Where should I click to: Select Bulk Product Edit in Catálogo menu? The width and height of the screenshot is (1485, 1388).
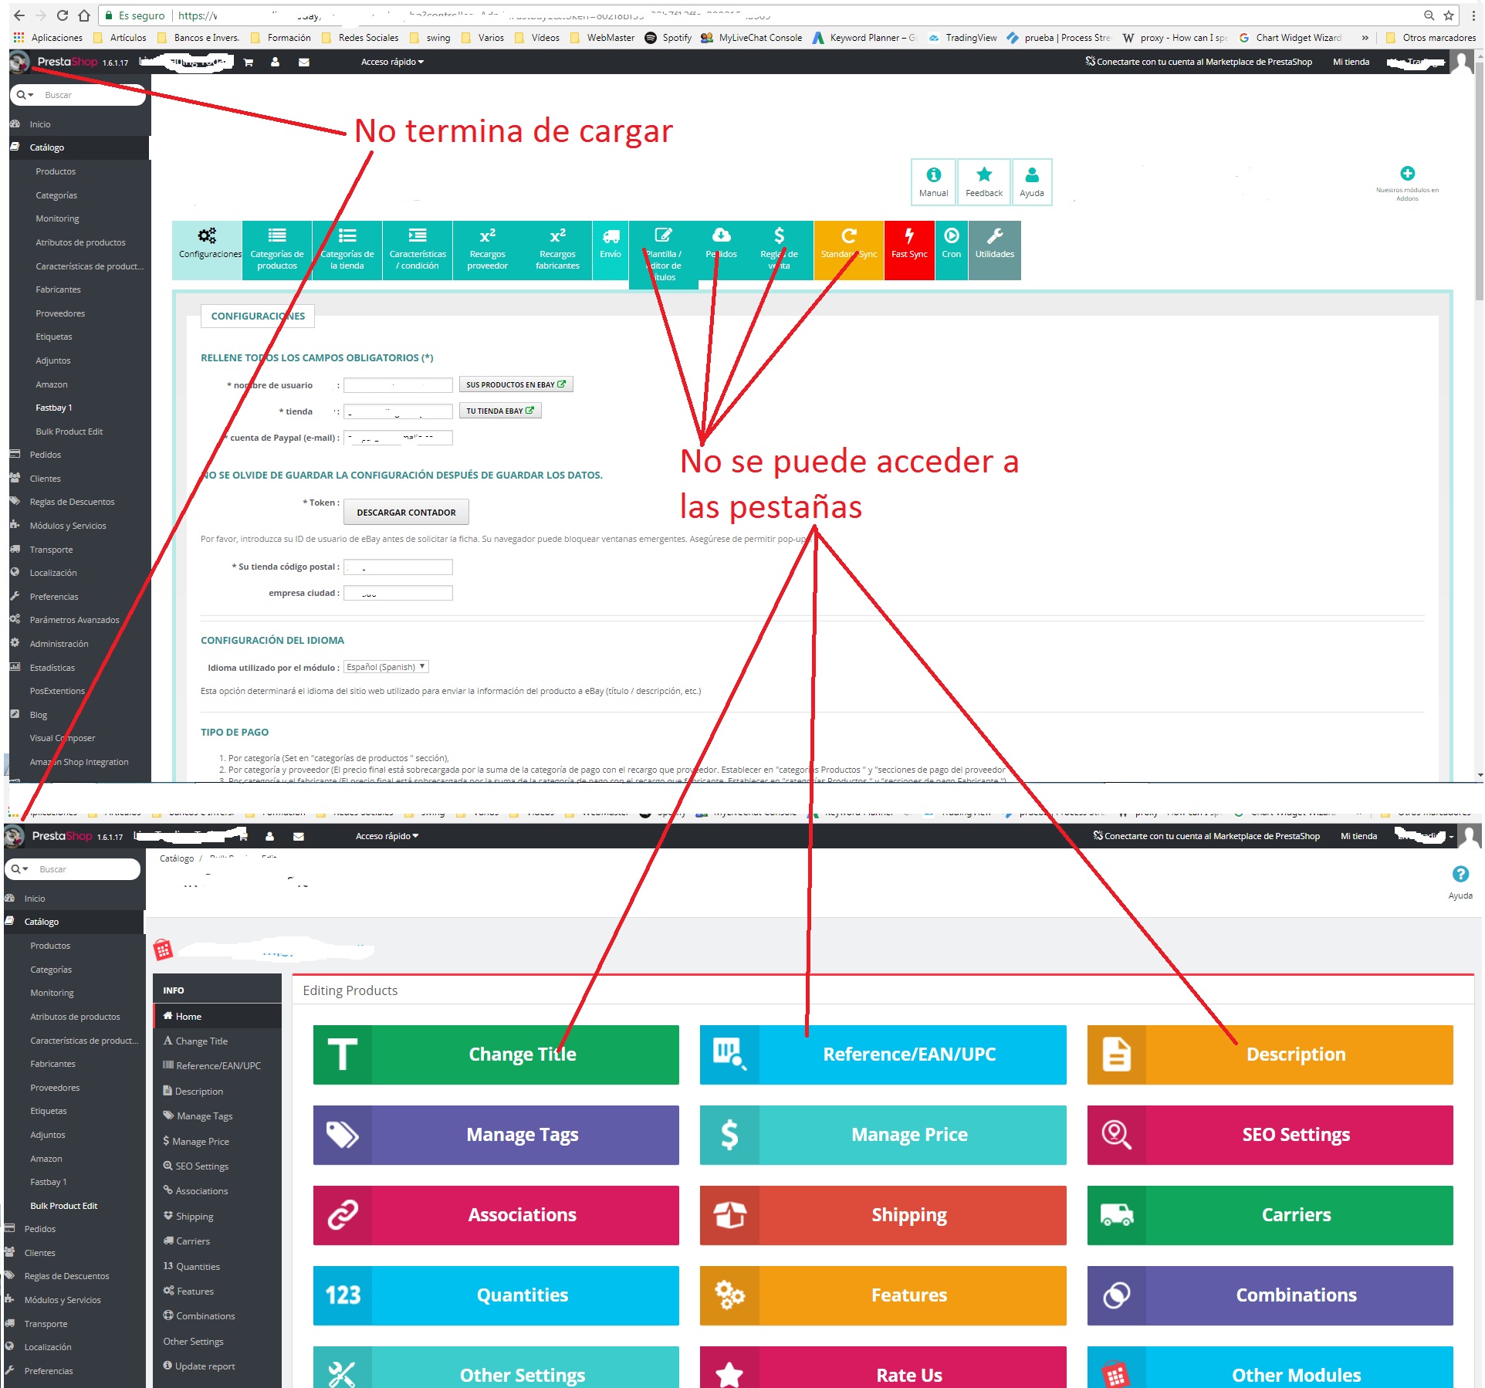(69, 432)
